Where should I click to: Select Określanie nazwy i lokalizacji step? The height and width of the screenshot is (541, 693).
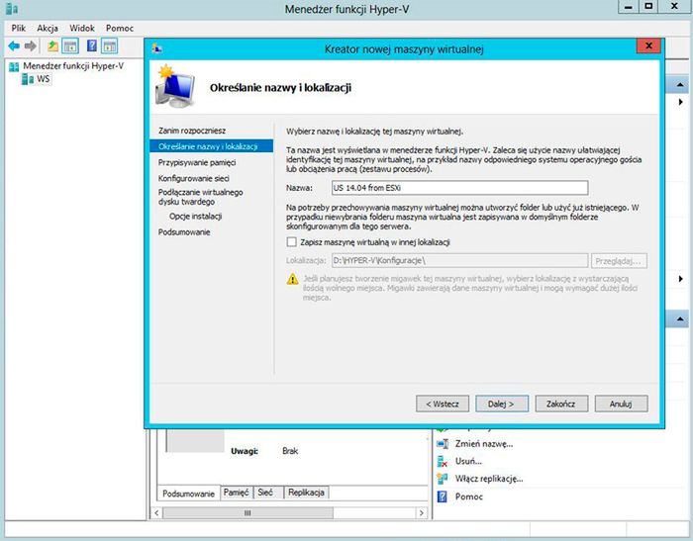tap(211, 146)
